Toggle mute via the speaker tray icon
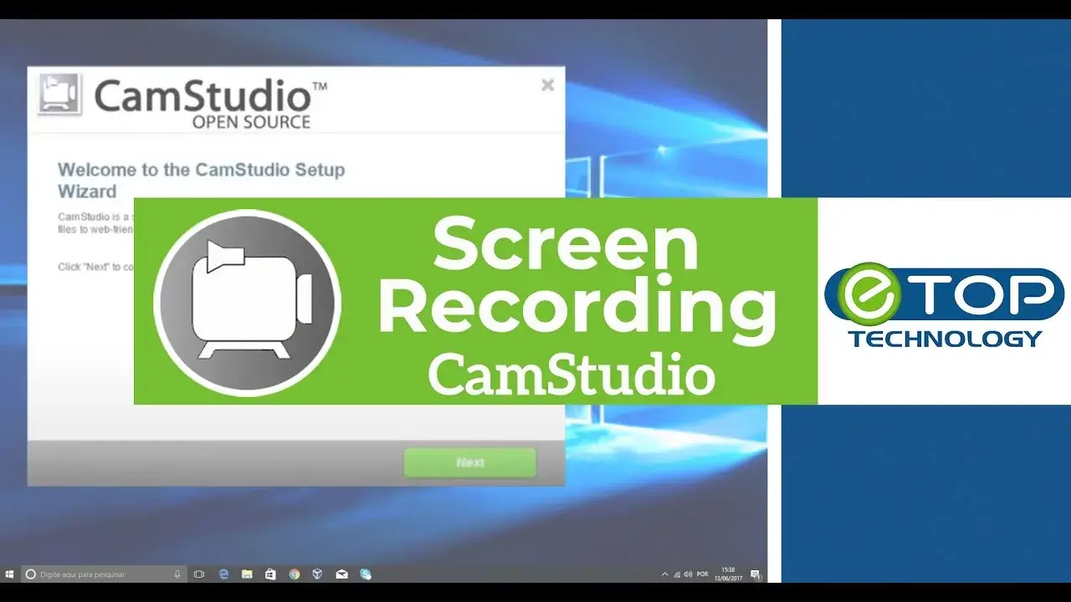This screenshot has height=602, width=1071. click(x=689, y=574)
